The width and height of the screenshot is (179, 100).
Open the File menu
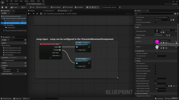tap(7, 1)
